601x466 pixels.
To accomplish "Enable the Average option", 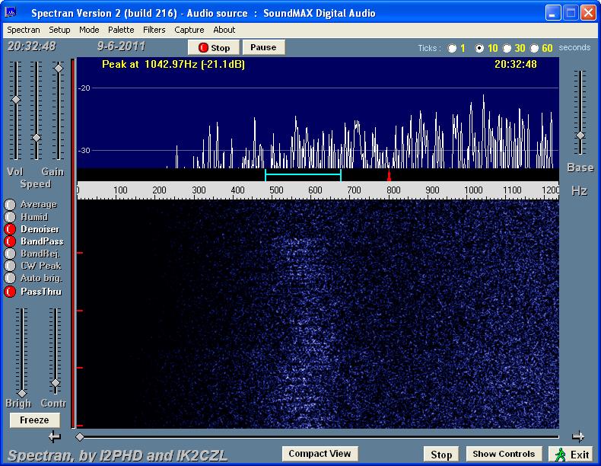I will coord(11,205).
